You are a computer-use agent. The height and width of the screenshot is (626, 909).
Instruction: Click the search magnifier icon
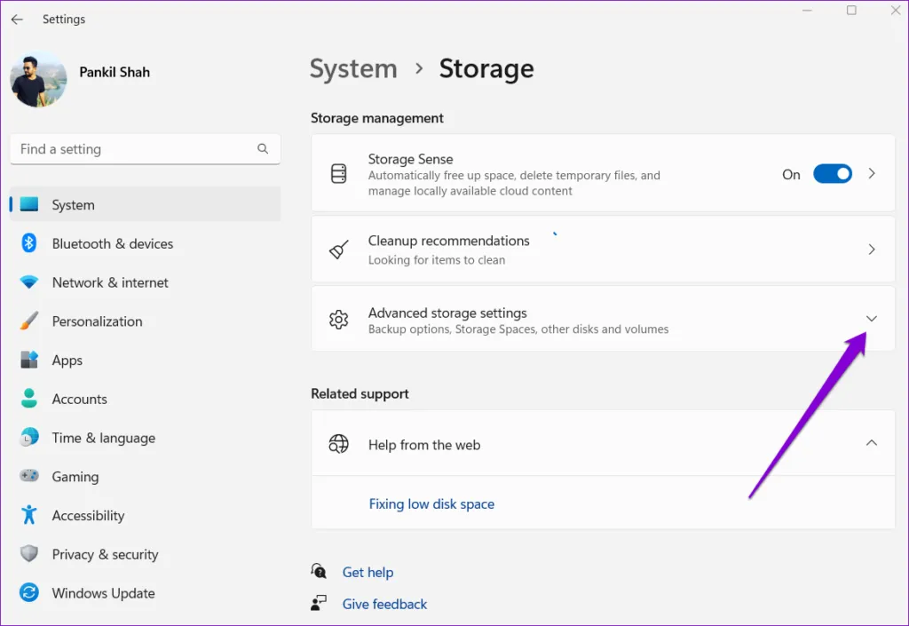[x=263, y=149]
